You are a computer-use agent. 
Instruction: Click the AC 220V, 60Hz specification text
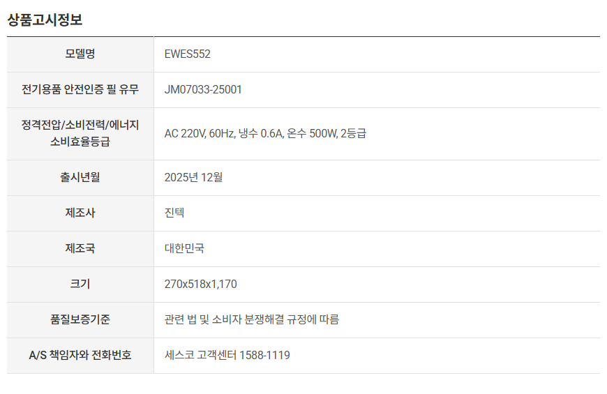click(x=200, y=133)
